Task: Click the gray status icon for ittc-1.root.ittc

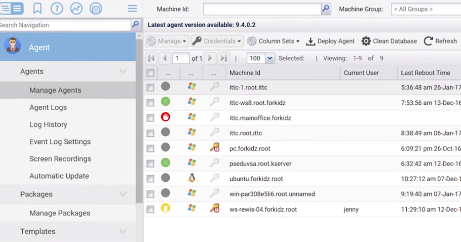Action: [165, 86]
